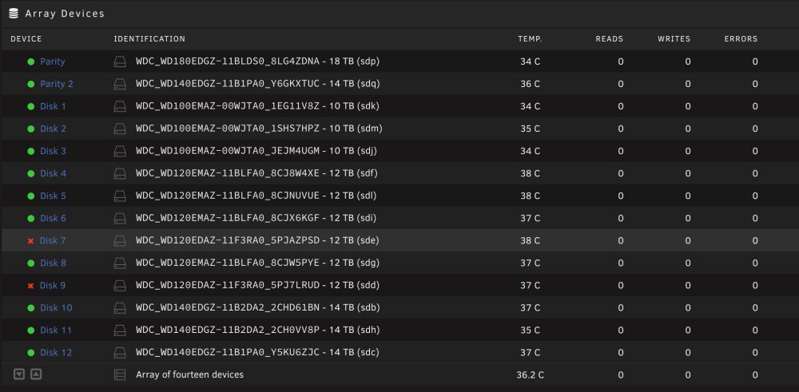
Task: Open the Disk 10 device link
Action: (56, 308)
